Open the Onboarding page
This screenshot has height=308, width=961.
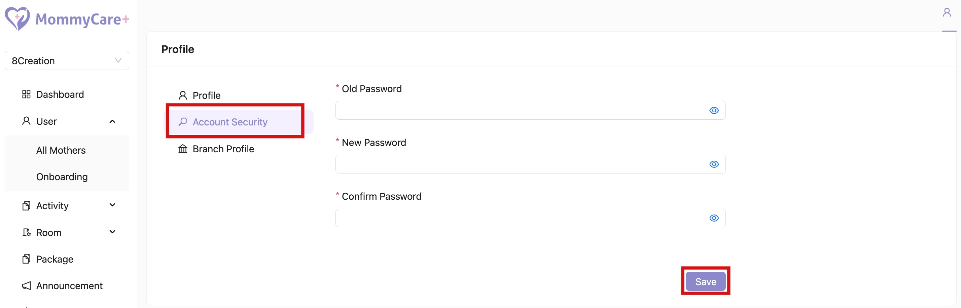pos(62,177)
